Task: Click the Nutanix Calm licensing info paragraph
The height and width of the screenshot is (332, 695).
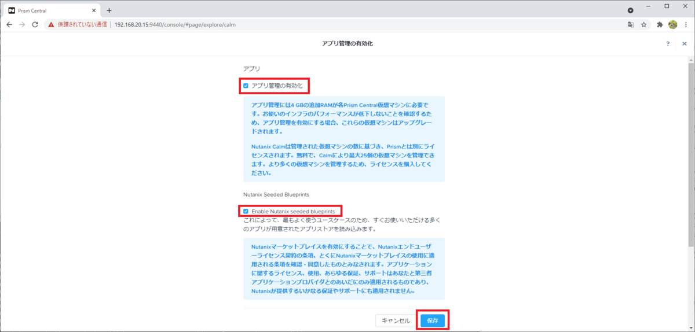Action: [344, 160]
